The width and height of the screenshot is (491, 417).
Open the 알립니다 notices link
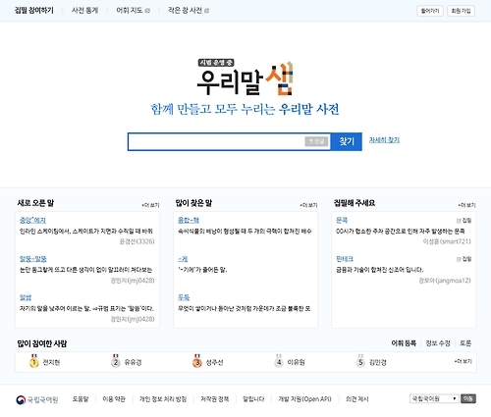[253, 399]
